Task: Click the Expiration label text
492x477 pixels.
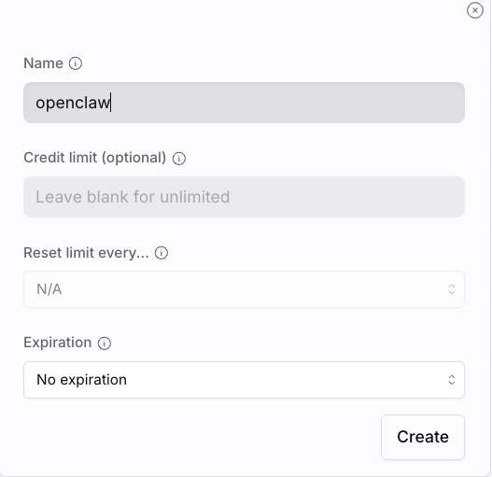Action: click(x=58, y=343)
